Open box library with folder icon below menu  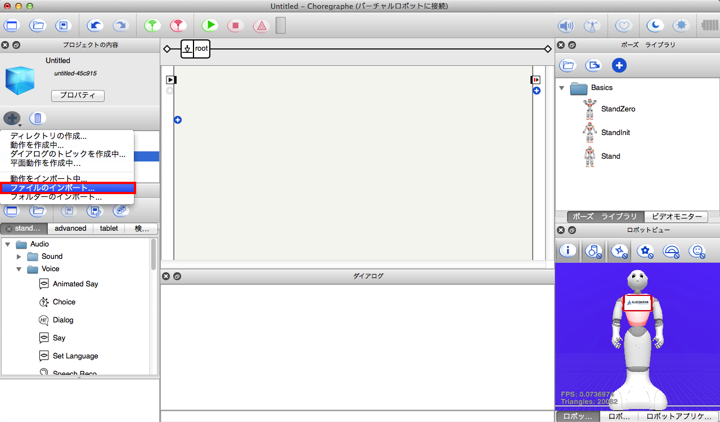tap(38, 211)
